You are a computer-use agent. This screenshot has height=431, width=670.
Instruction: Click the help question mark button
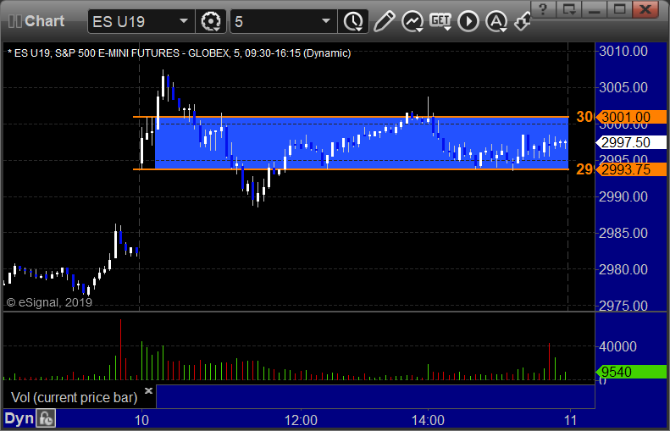point(543,9)
